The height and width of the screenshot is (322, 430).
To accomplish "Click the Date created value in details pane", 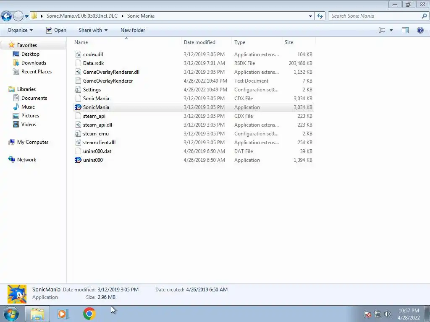I will pos(207,289).
